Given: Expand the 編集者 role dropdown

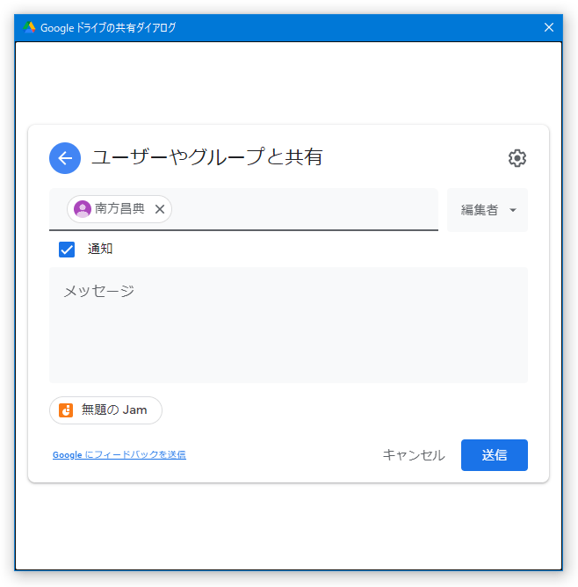Looking at the screenshot, I should (x=488, y=210).
